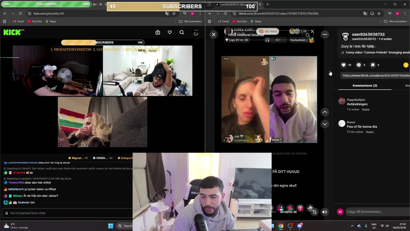Open Chrome from the taskbar
Screen dimensions: 410x231
click(281, 226)
